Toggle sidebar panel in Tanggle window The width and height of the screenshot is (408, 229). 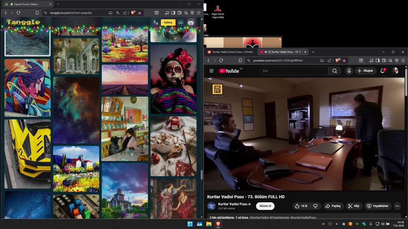tap(173, 13)
